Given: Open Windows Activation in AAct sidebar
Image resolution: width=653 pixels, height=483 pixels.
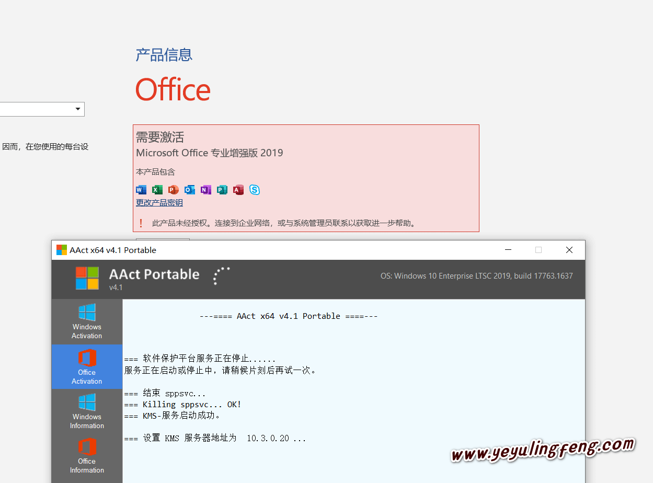Looking at the screenshot, I should coord(87,321).
